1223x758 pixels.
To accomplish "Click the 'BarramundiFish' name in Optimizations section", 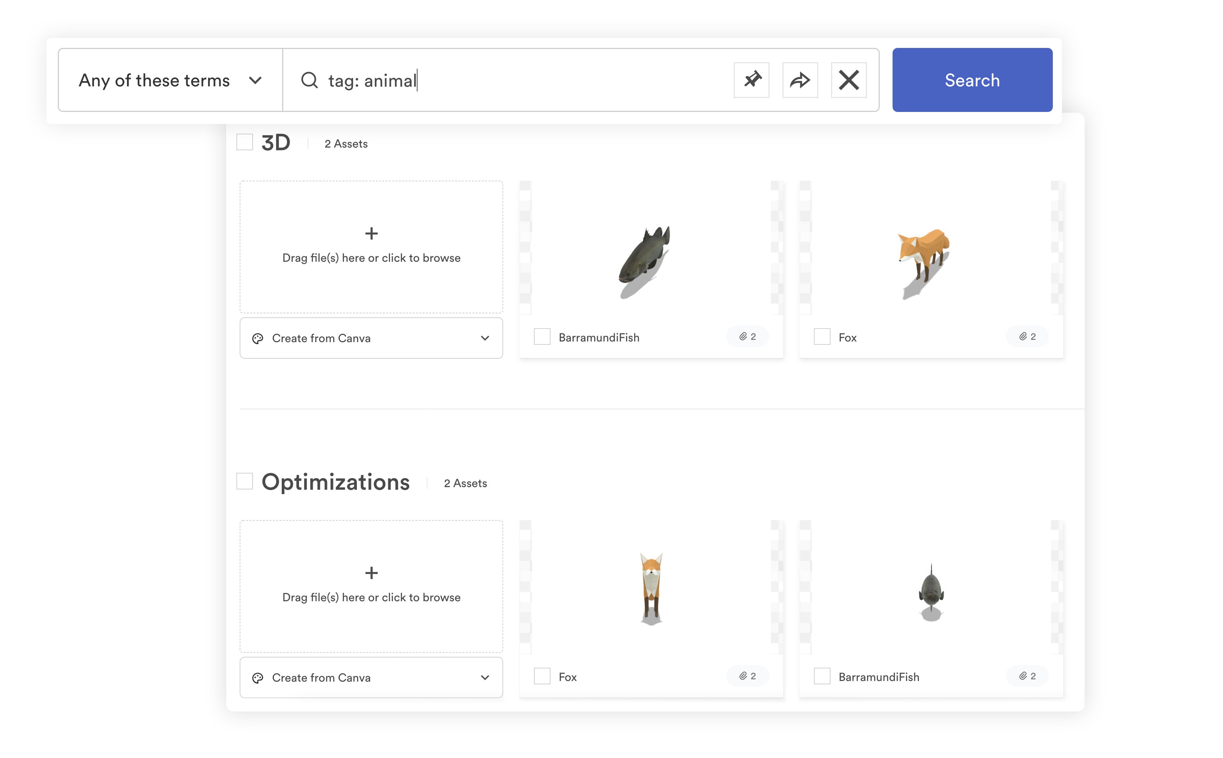I will click(x=879, y=677).
